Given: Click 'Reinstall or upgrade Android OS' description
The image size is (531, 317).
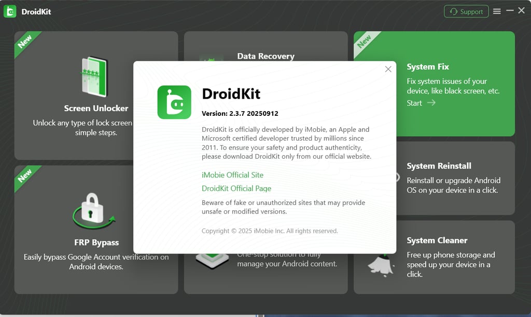Looking at the screenshot, I should (453, 185).
